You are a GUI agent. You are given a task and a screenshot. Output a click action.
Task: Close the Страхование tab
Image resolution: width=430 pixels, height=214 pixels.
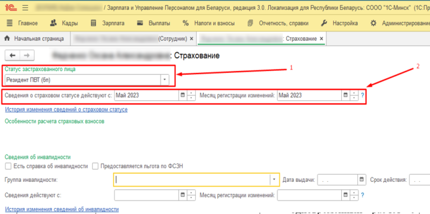click(x=321, y=39)
